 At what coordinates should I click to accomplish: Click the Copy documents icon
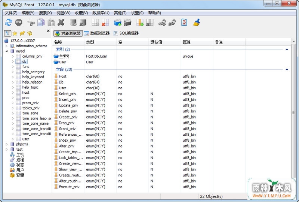pos(41,22)
